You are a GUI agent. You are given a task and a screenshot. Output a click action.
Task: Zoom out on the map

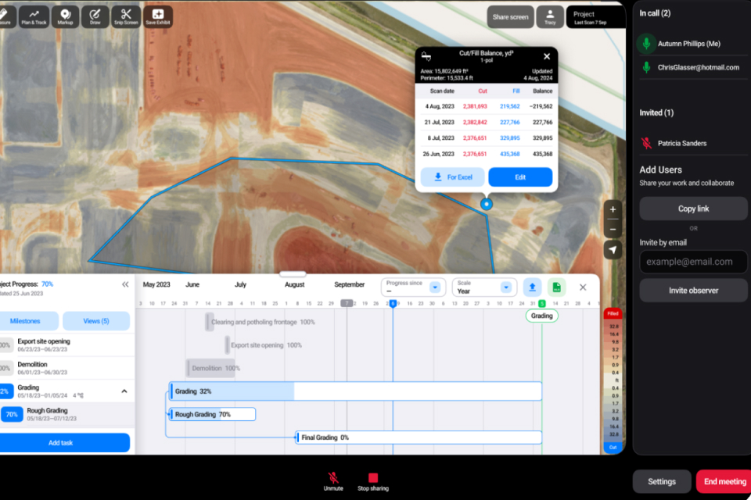pyautogui.click(x=613, y=229)
